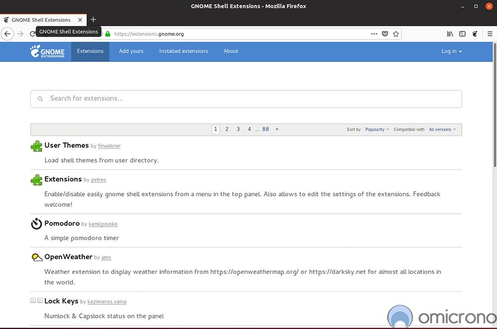
Task: Click the OpenWeather sun cloud icon
Action: (37, 257)
